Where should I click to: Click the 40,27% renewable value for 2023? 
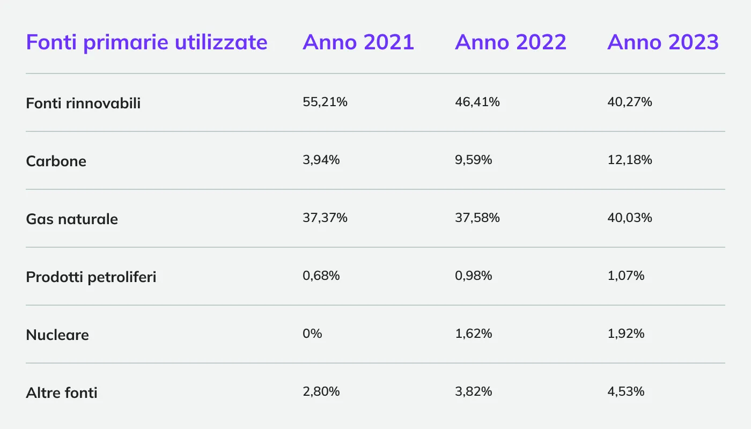[630, 102]
